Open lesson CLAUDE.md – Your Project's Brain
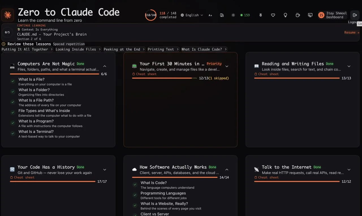The width and height of the screenshot is (362, 216). pyautogui.click(x=52, y=34)
